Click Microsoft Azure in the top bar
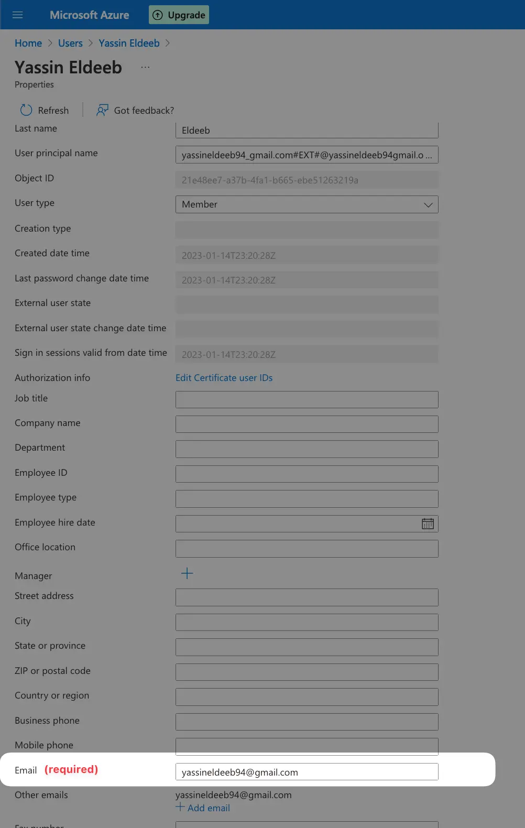 click(x=89, y=15)
